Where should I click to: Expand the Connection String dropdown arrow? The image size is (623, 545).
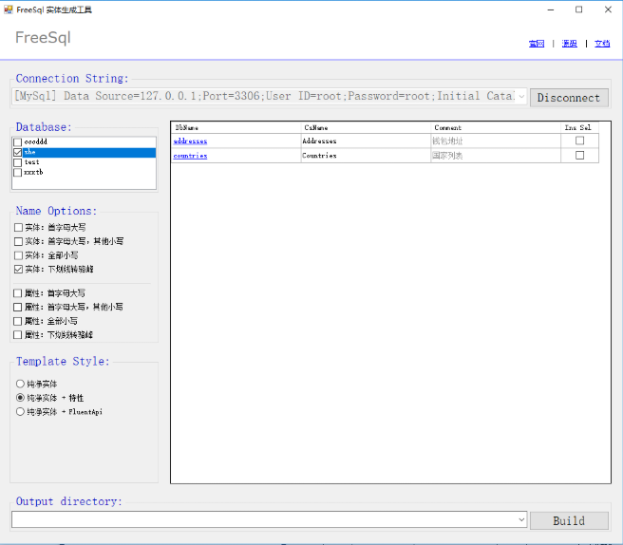(521, 96)
